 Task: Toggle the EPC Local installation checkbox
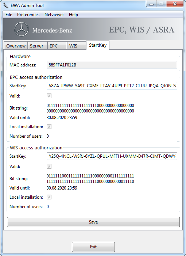tap(49, 126)
